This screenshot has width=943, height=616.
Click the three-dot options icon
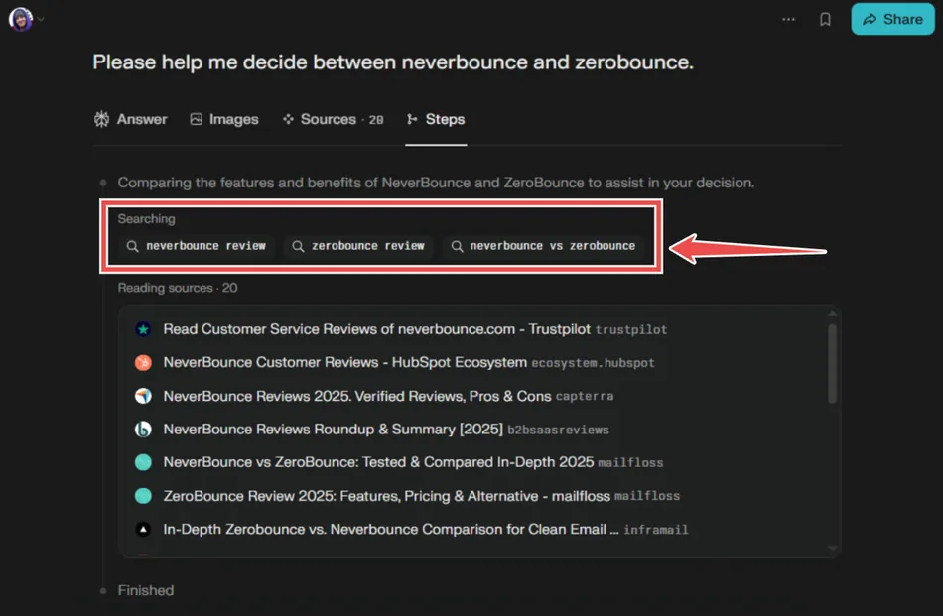789,19
